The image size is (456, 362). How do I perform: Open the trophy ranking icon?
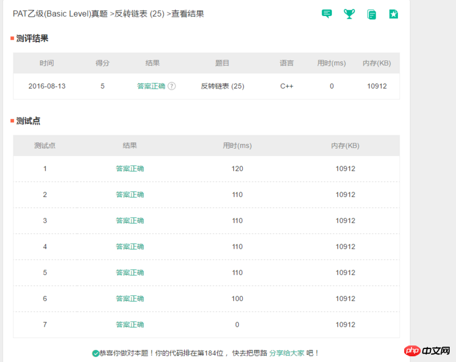pos(349,14)
